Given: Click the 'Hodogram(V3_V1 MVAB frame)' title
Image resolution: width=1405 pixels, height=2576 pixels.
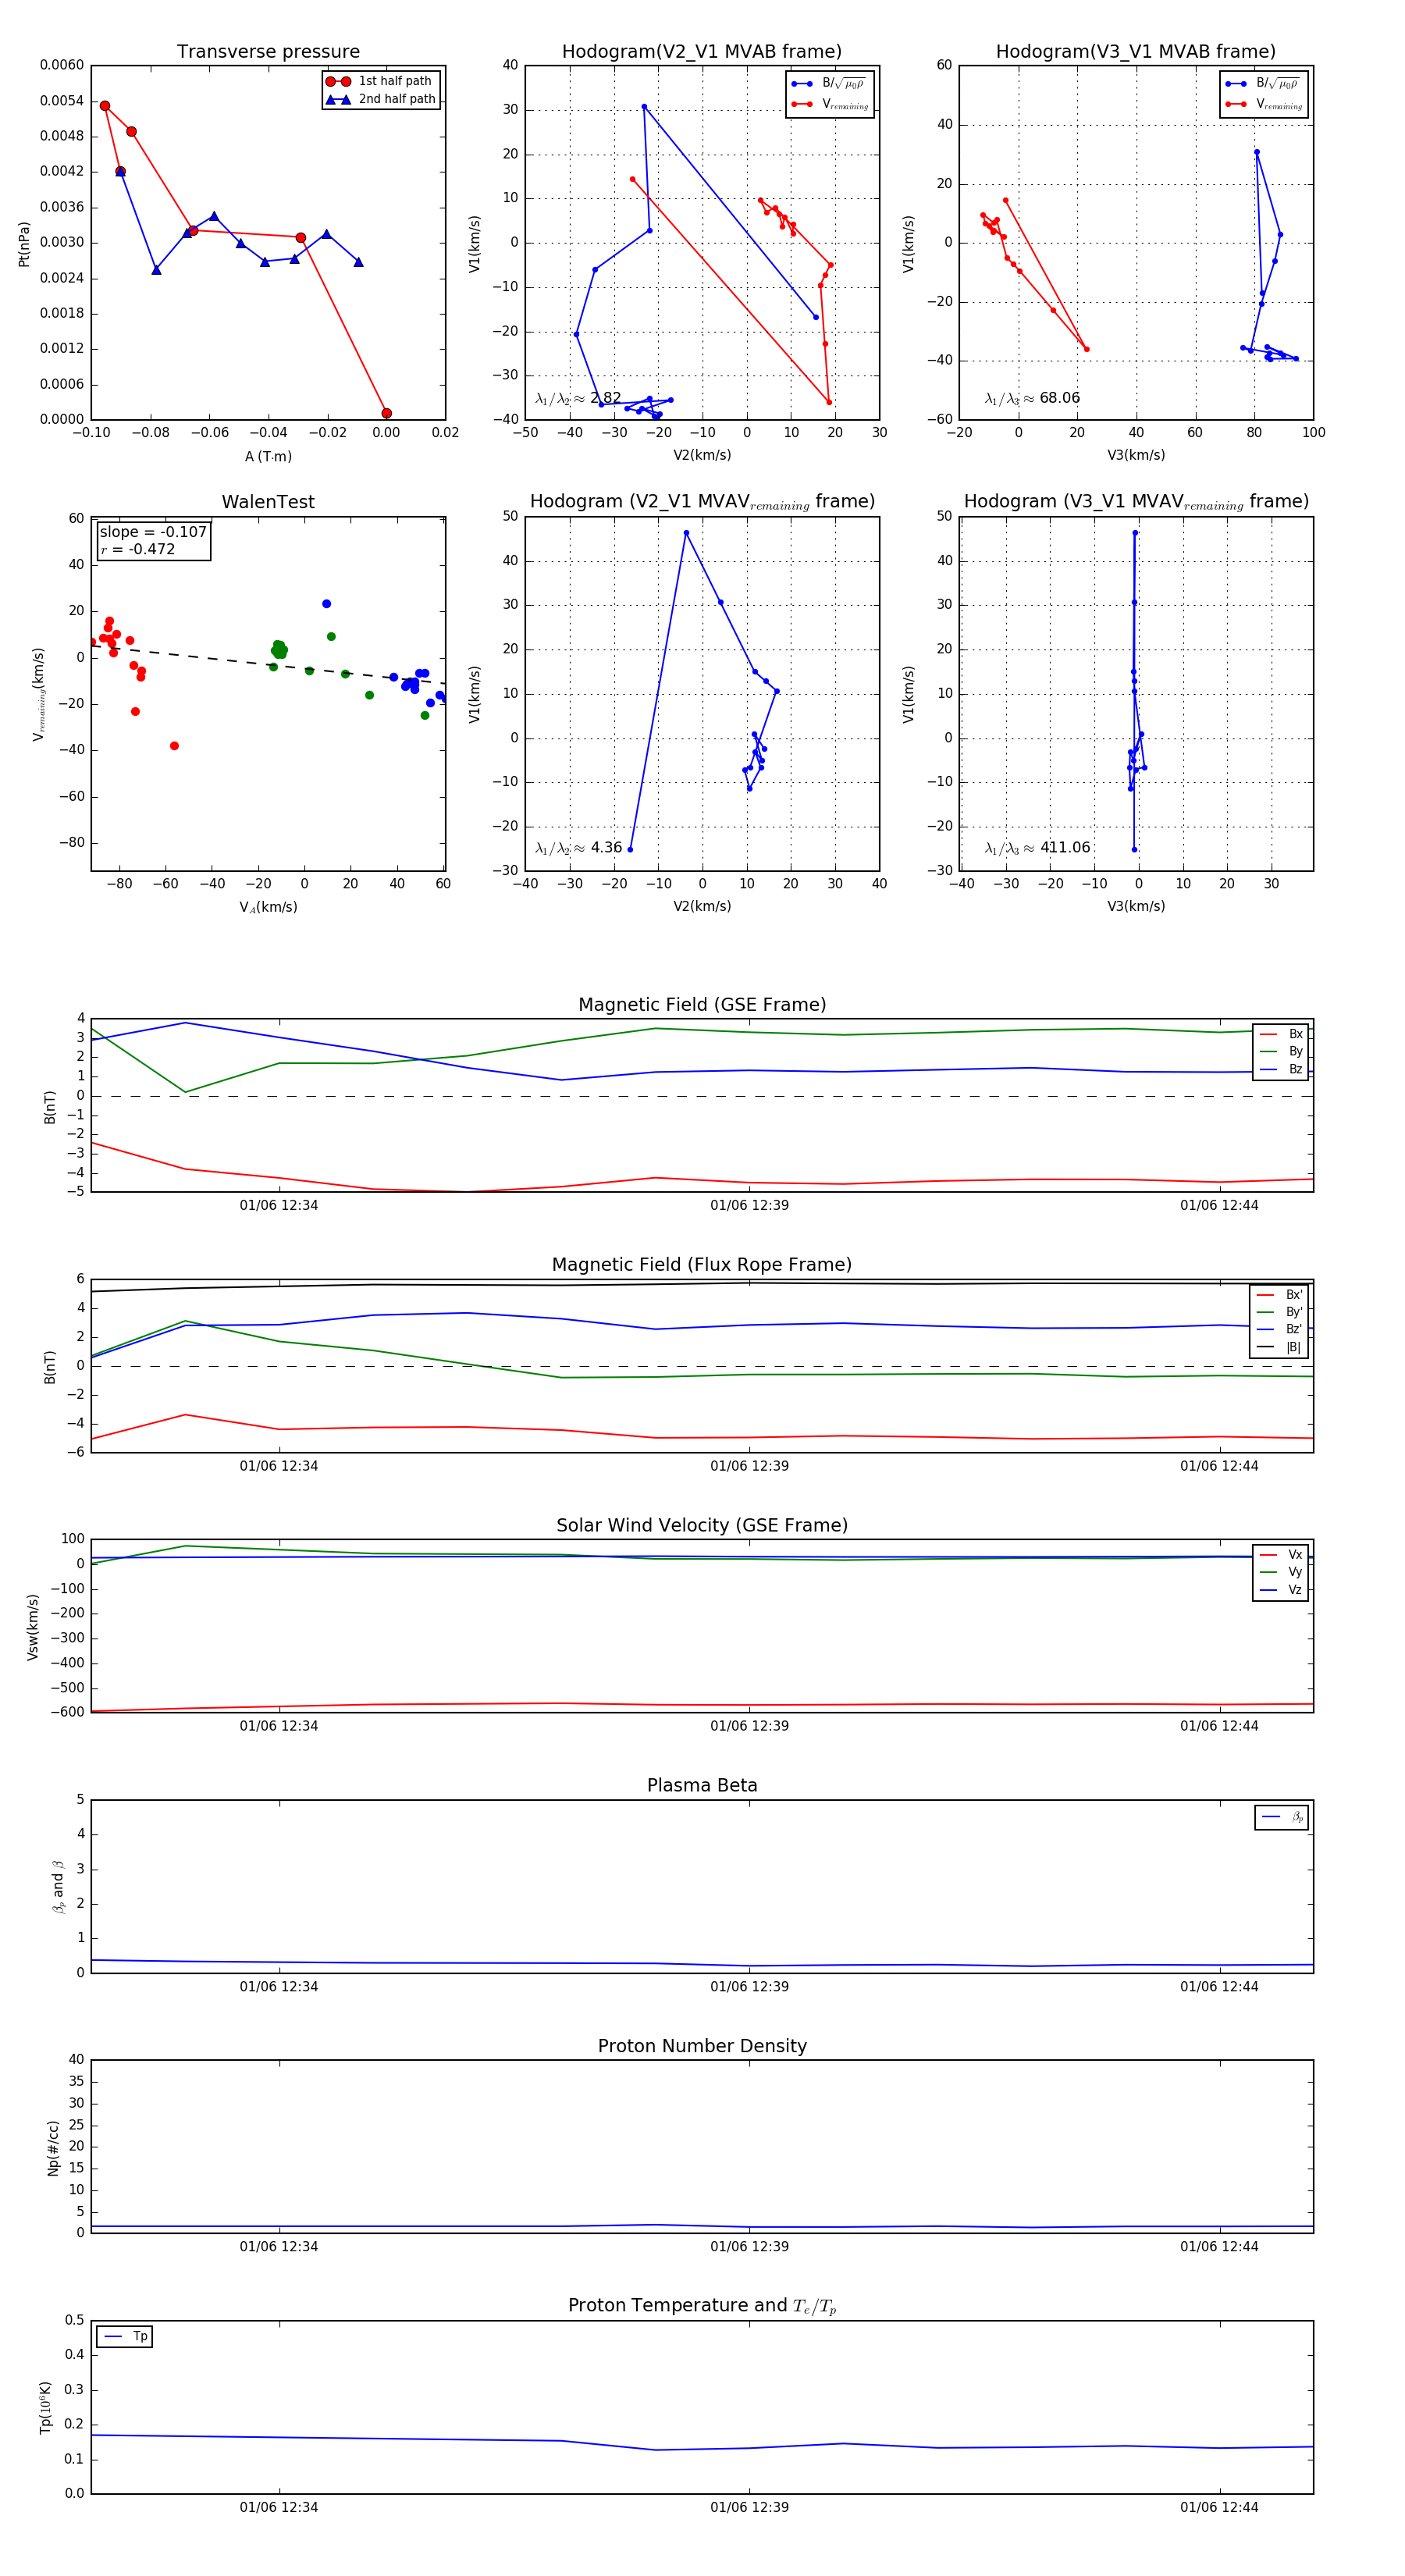Looking at the screenshot, I should 1136,52.
